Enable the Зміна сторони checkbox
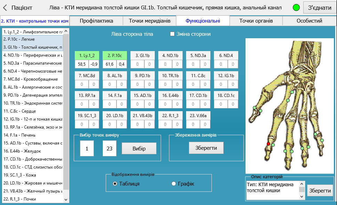 click(x=172, y=34)
